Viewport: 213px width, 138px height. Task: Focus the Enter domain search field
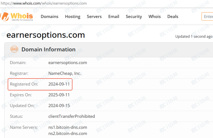tap(207, 16)
